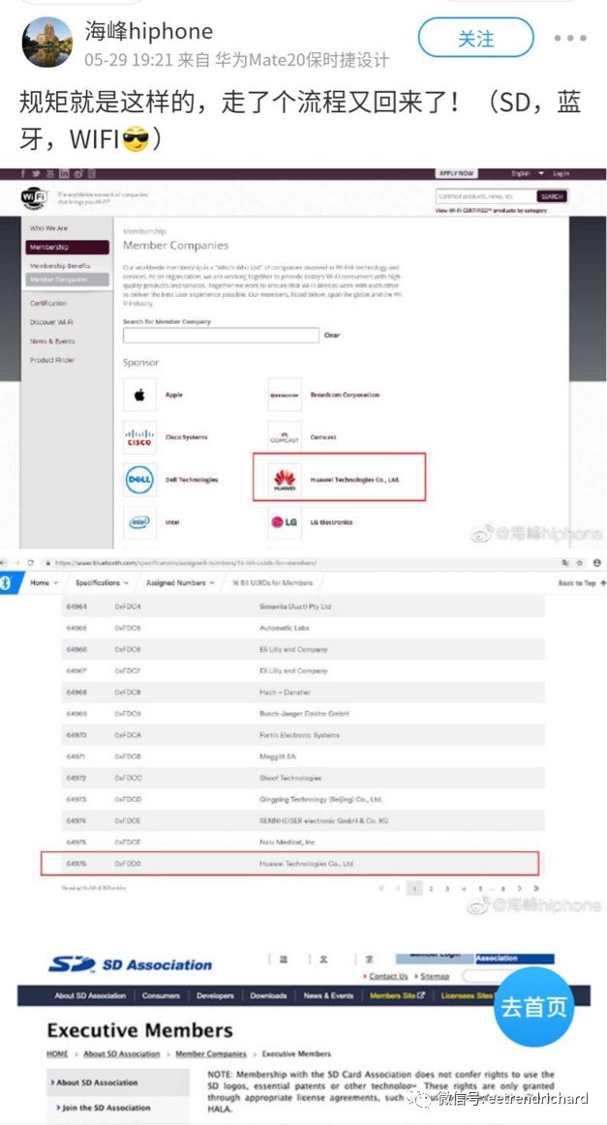The image size is (607, 1125).
Task: Click the APPLY NOW button
Action: 455,173
